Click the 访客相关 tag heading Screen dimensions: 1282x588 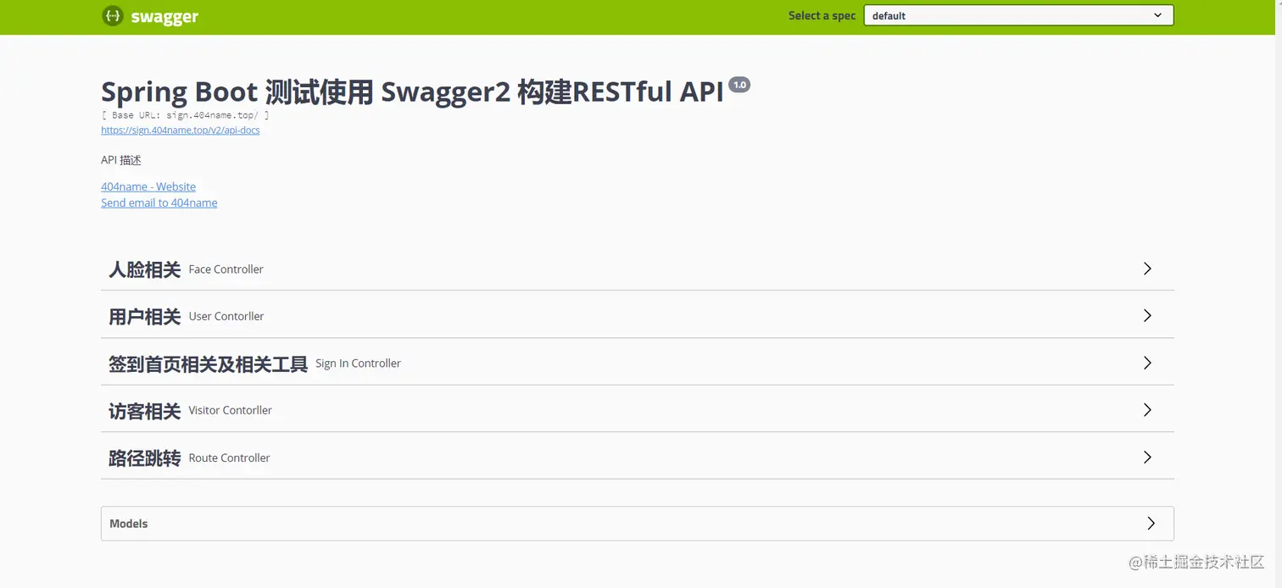pyautogui.click(x=144, y=411)
